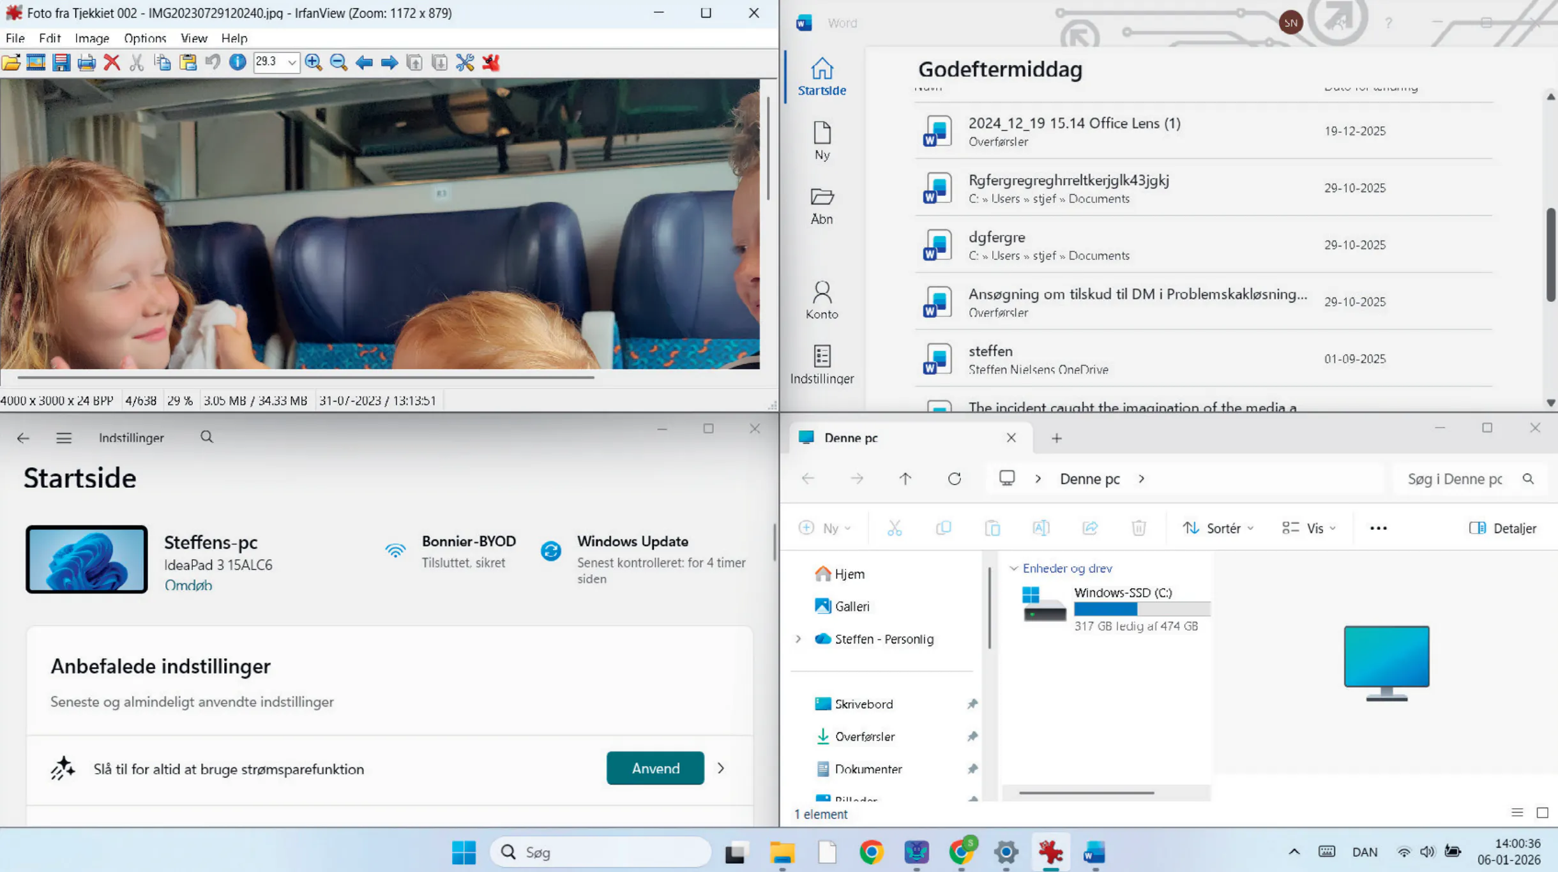The width and height of the screenshot is (1558, 872).
Task: Click the print icon in IrfanView toolbar
Action: point(86,63)
